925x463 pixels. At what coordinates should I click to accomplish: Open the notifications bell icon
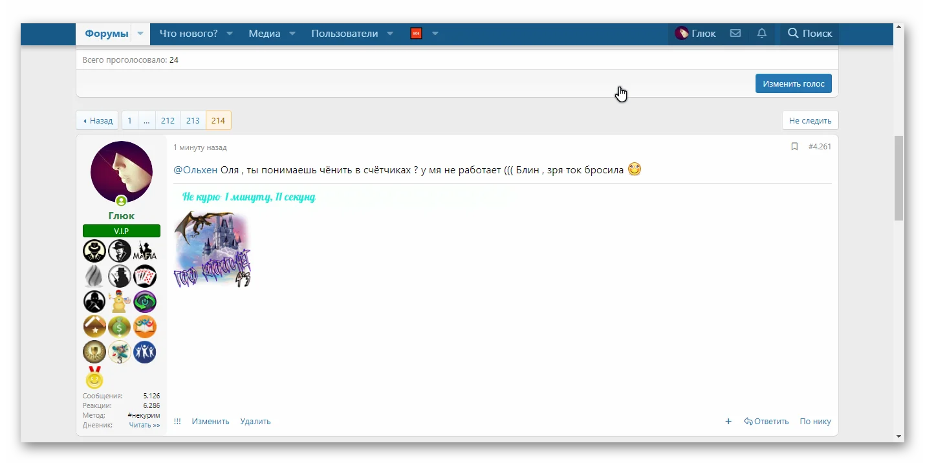[x=761, y=33]
